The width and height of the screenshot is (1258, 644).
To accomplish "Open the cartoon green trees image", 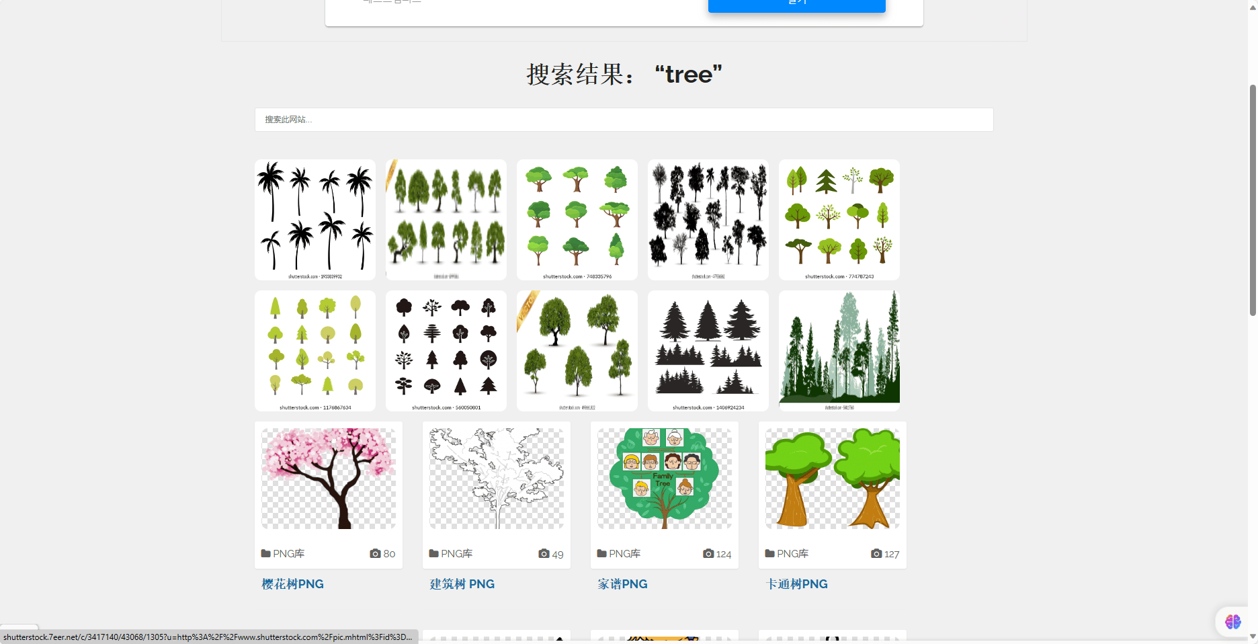I will 833,479.
